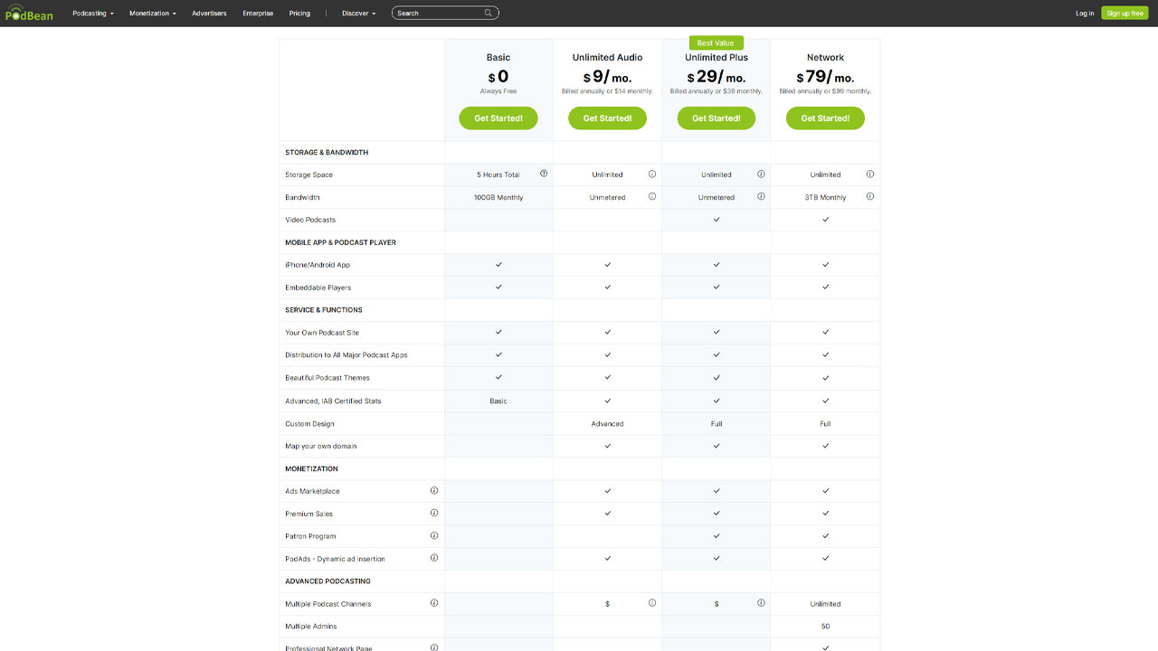Click 'Unlimited' Multiple Podcast Channels value

pyautogui.click(x=825, y=604)
